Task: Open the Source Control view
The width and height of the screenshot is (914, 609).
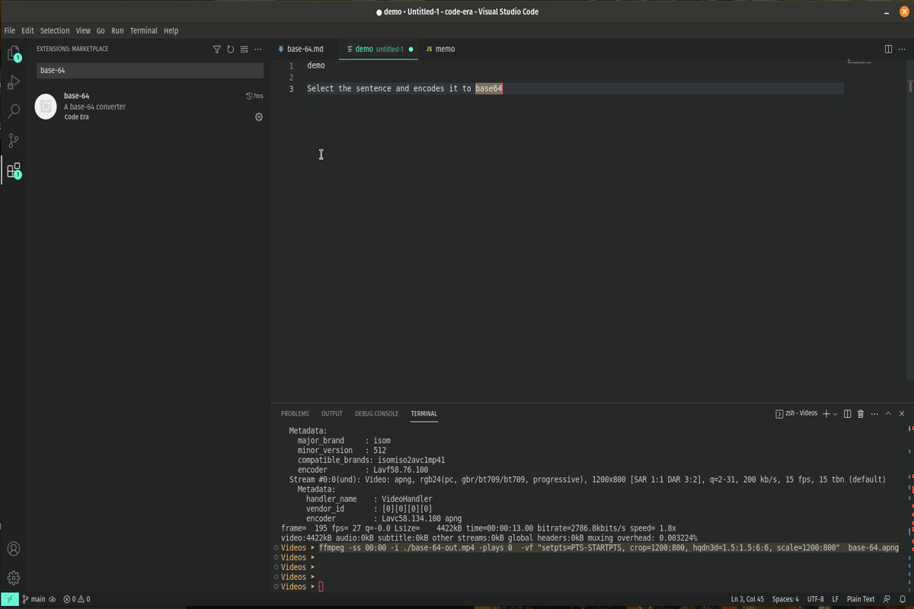Action: pos(14,141)
